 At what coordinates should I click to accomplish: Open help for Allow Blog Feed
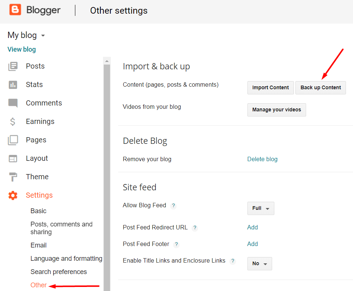(x=174, y=206)
